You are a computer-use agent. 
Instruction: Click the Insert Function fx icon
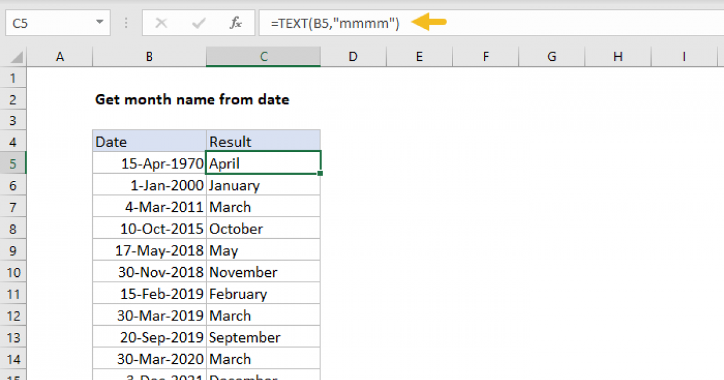pos(236,24)
